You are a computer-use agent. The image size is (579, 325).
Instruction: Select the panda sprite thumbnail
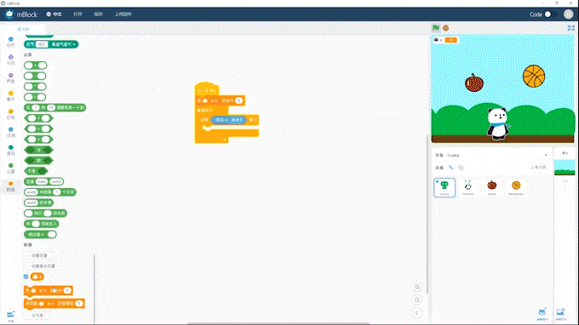coord(467,187)
